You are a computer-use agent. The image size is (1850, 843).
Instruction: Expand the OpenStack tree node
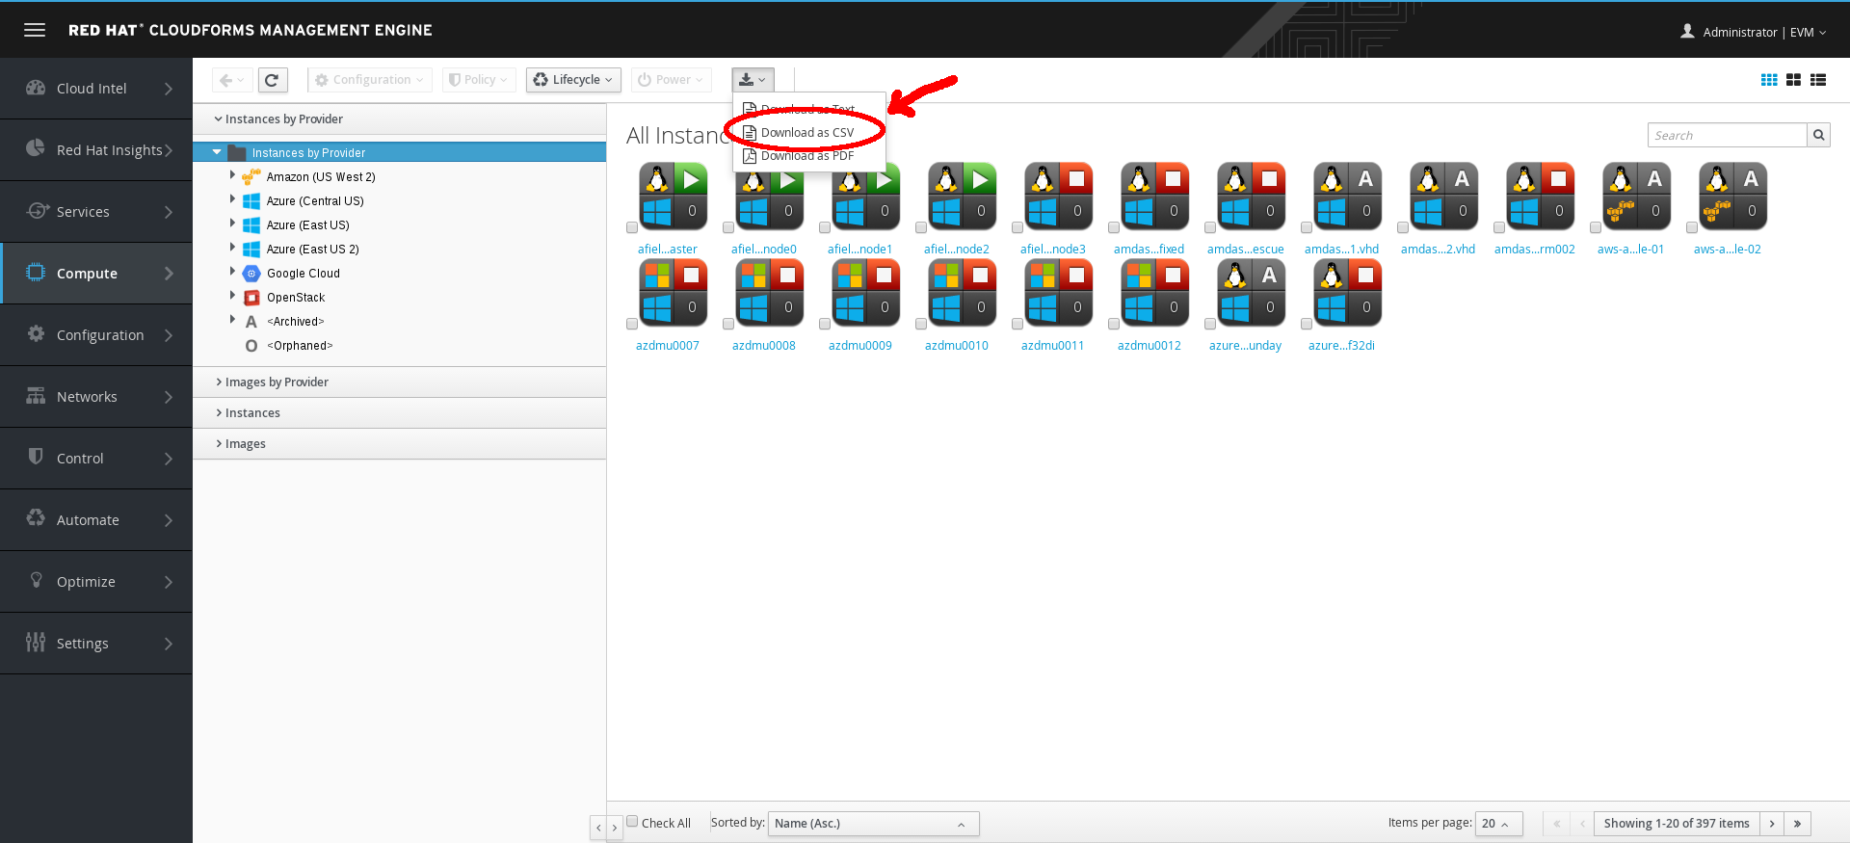tap(232, 296)
